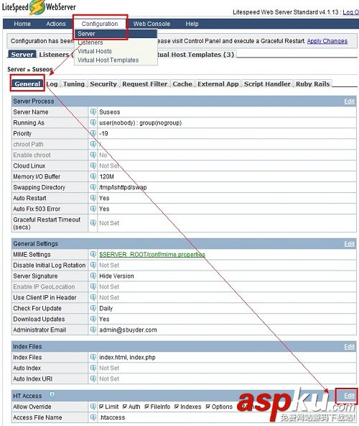The width and height of the screenshot is (359, 426).
Task: Click Edit link for Server Process section
Action: [349, 101]
